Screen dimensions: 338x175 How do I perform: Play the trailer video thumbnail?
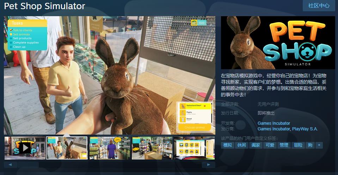[25, 148]
